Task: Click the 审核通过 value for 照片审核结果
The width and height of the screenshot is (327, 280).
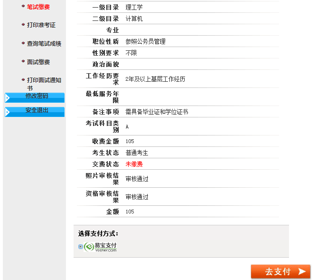Action: (137, 179)
